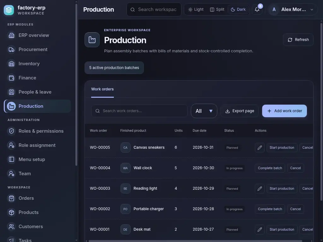Open the Work orders tab

point(103,89)
